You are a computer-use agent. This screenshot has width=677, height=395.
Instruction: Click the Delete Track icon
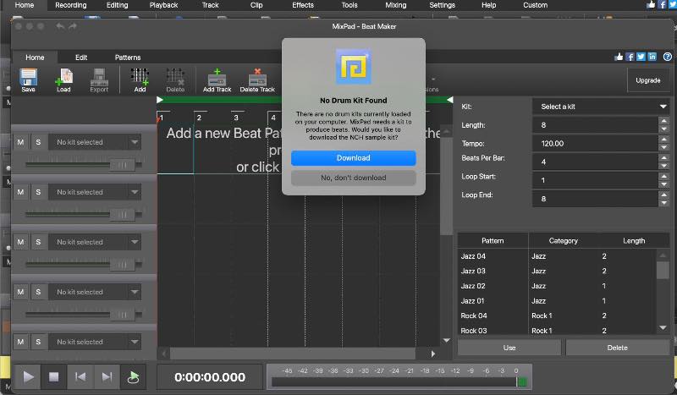[x=257, y=80]
